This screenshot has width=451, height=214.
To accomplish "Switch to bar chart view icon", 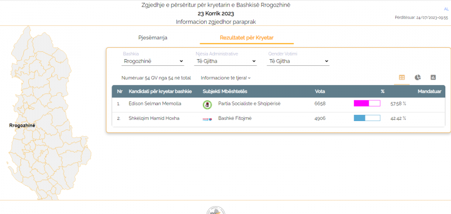I will [433, 77].
